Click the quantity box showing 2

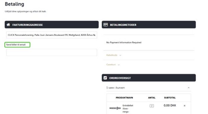152,106
